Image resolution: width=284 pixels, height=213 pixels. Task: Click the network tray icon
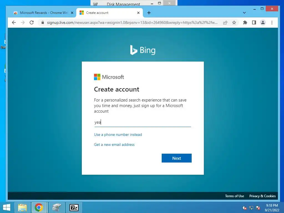pos(251,208)
